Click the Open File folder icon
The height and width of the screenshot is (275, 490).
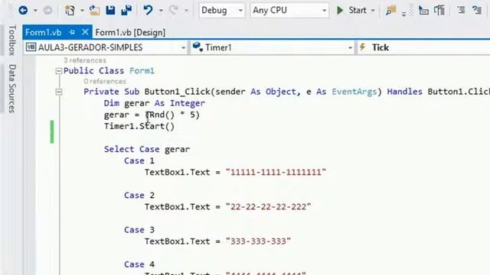[94, 10]
